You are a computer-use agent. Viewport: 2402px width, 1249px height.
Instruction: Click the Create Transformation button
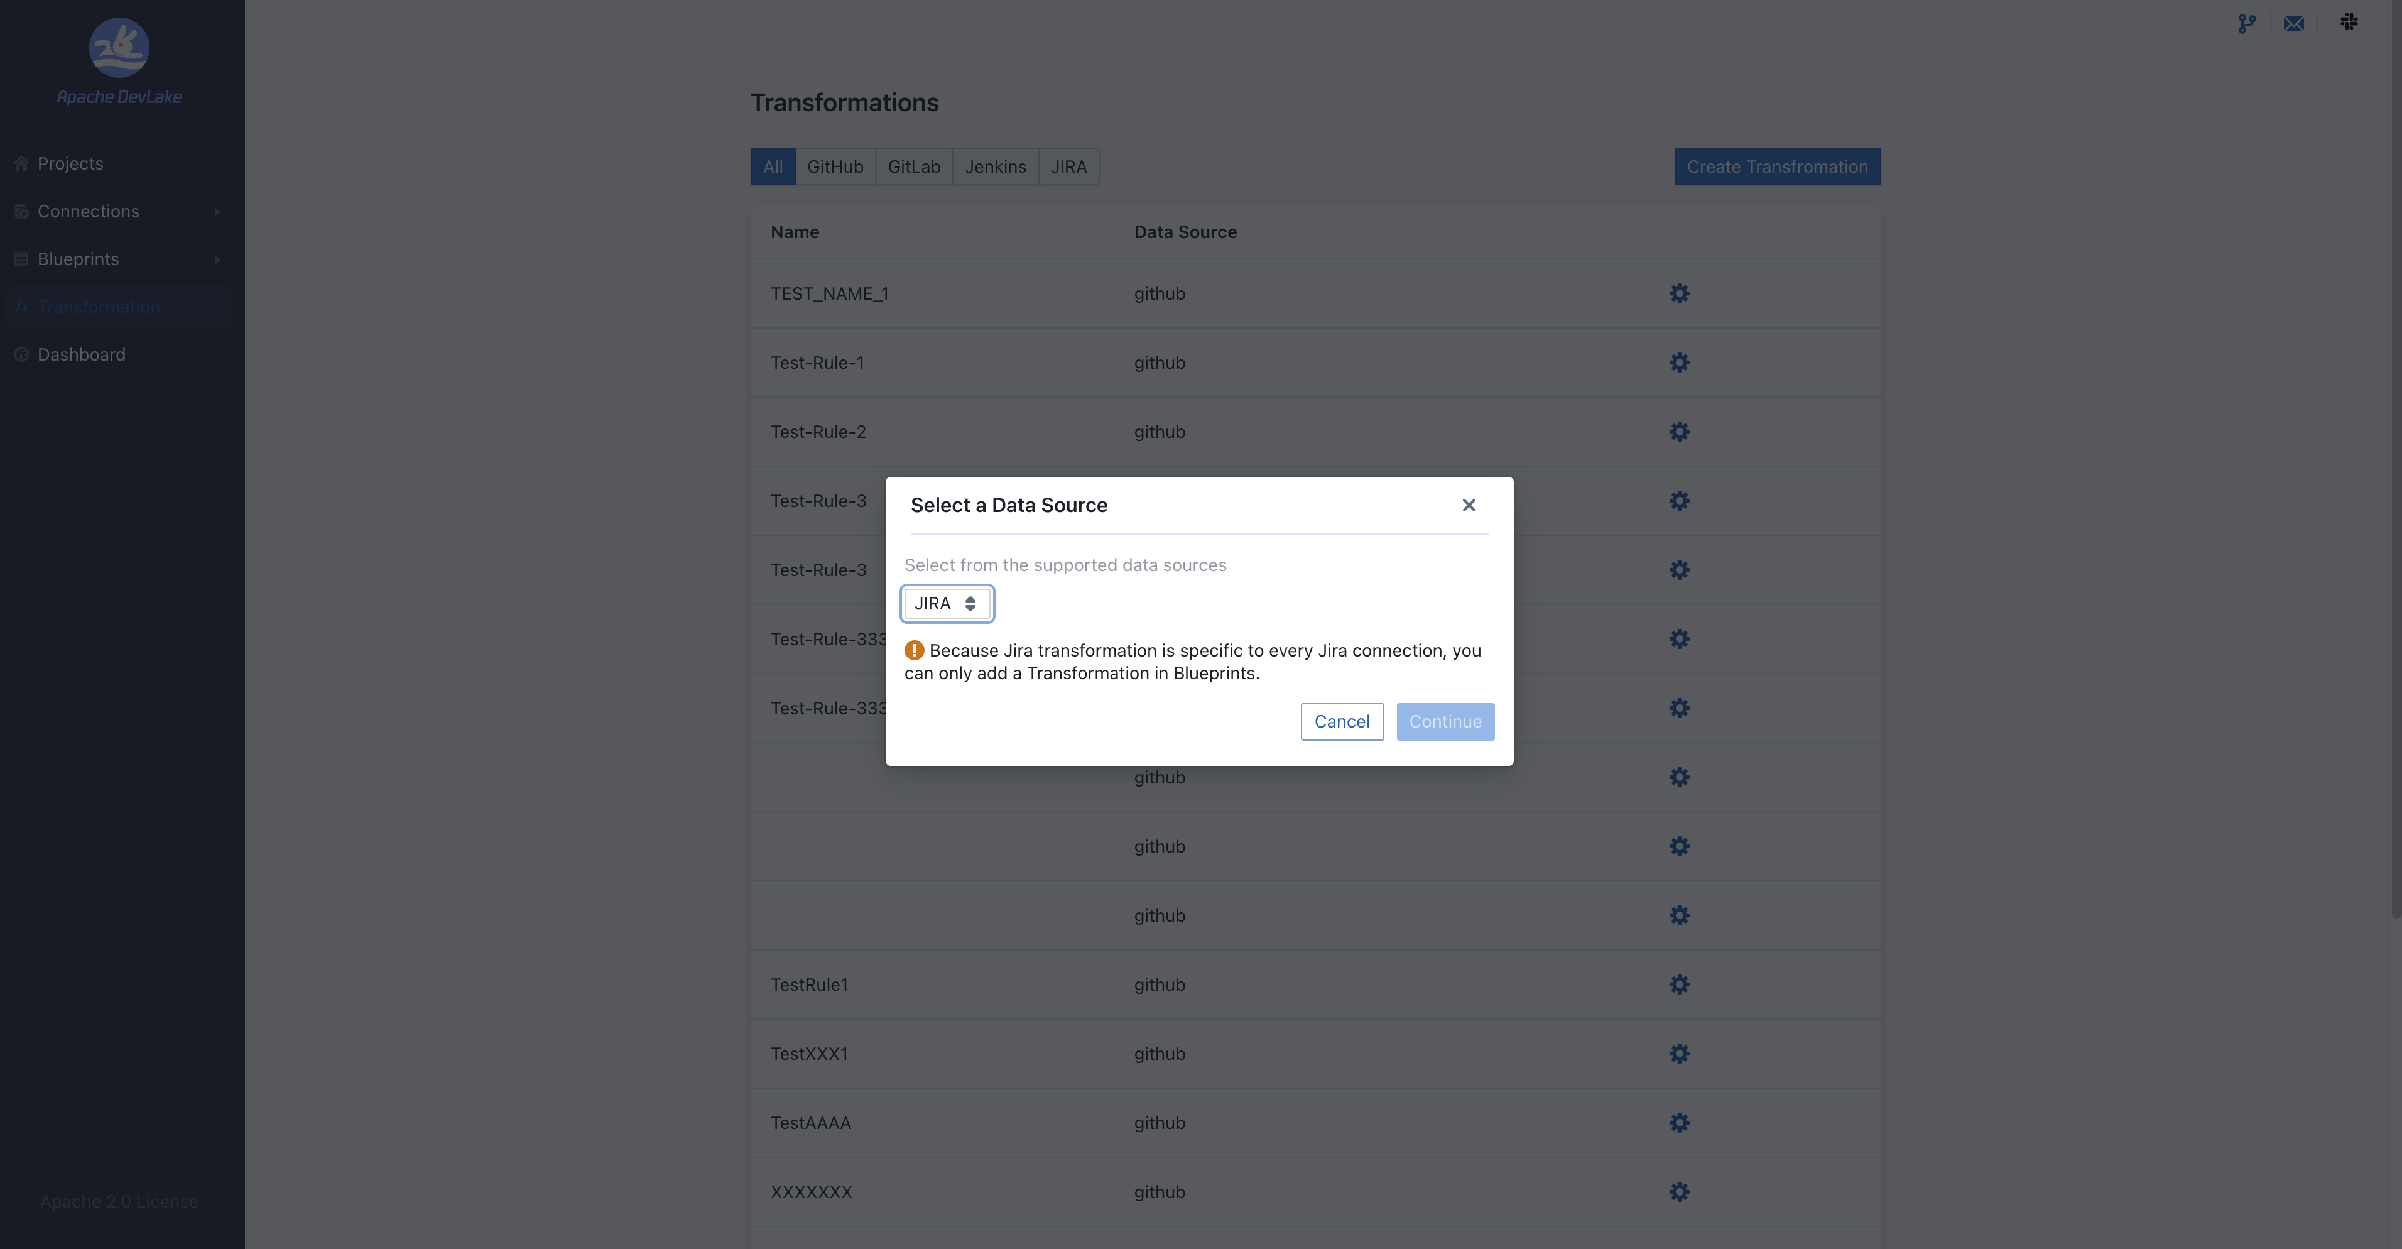click(x=1776, y=167)
